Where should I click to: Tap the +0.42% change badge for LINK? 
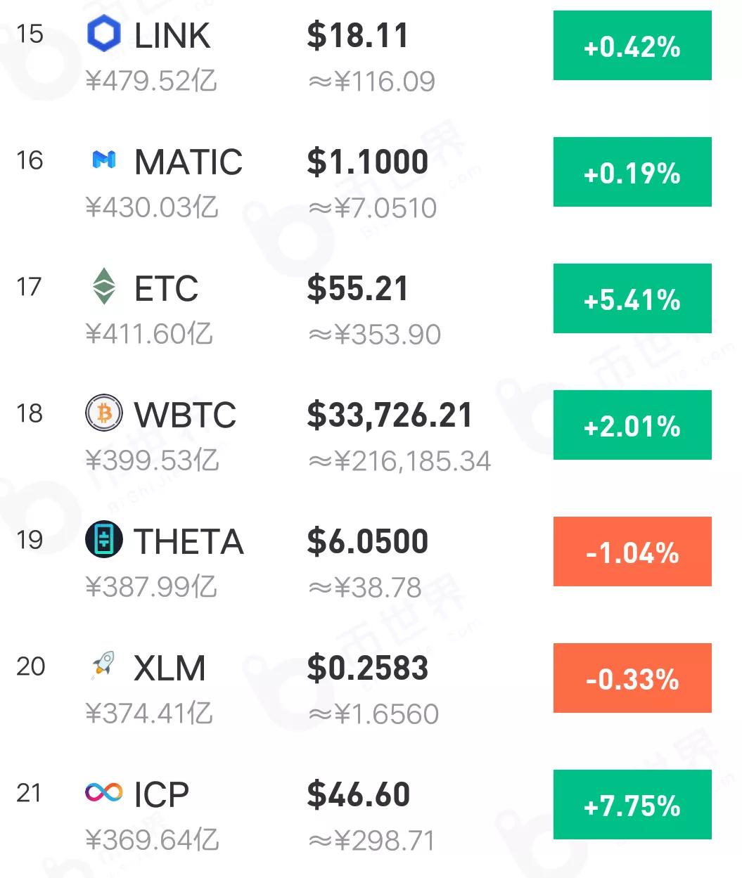pyautogui.click(x=632, y=46)
